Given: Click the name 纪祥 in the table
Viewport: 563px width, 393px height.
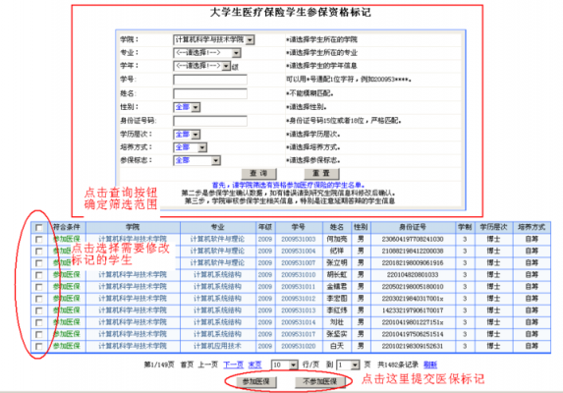Looking at the screenshot, I should pyautogui.click(x=337, y=251).
